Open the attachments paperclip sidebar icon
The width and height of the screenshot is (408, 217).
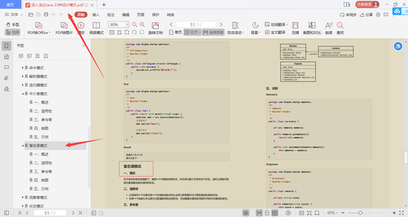click(7, 78)
